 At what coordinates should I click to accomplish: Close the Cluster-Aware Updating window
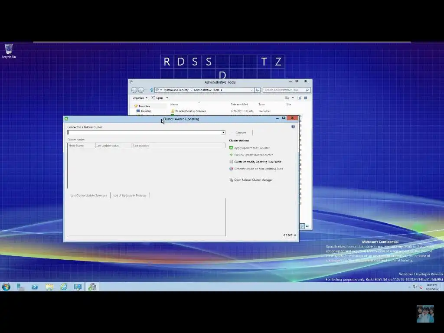click(292, 118)
